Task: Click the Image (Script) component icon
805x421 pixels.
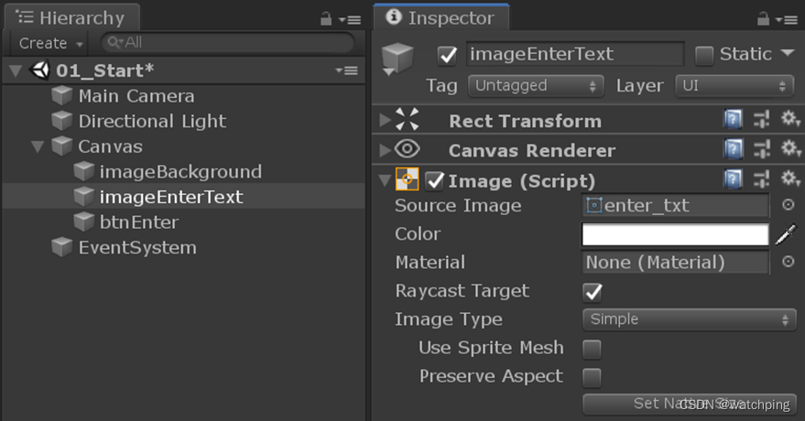Action: (x=408, y=179)
